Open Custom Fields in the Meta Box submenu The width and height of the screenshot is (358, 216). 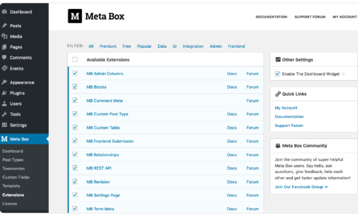pyautogui.click(x=16, y=177)
